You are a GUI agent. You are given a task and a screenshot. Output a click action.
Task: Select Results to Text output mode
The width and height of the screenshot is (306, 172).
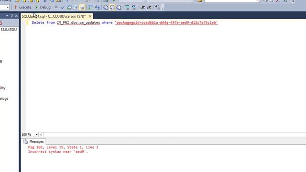[x=106, y=8]
